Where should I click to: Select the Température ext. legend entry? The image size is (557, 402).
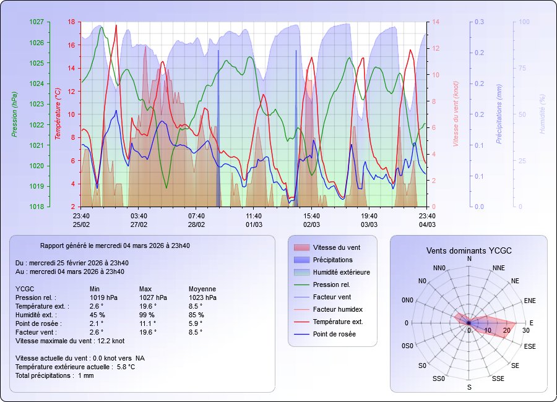pos(337,322)
